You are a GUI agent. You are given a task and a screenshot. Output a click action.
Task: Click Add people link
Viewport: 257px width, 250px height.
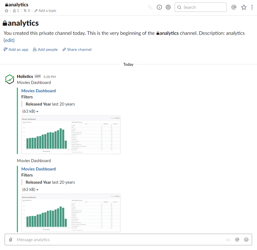click(x=45, y=49)
